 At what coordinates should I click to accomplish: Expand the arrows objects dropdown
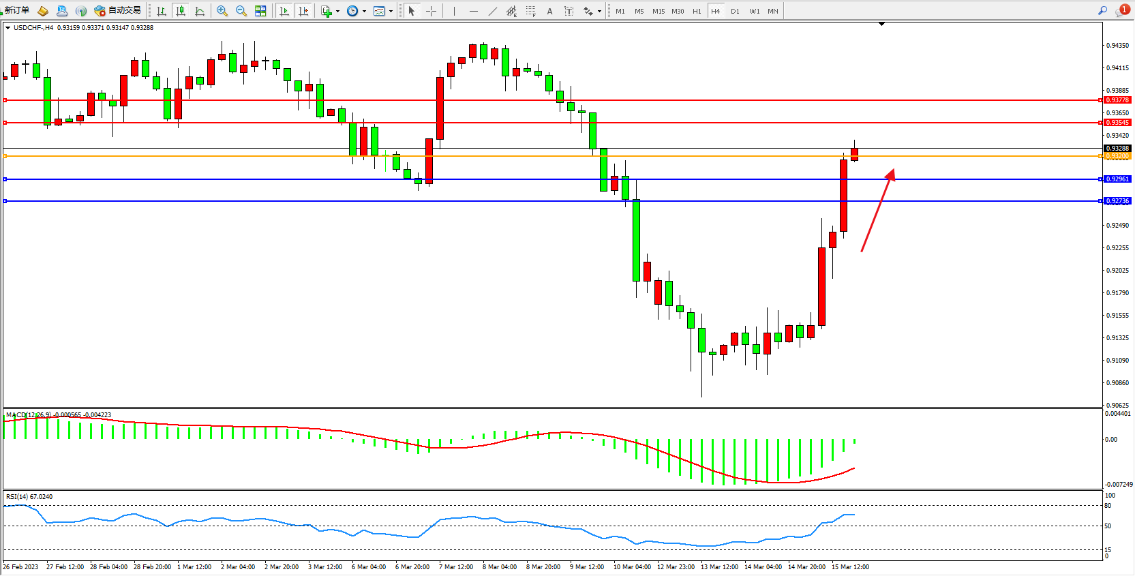(x=599, y=11)
